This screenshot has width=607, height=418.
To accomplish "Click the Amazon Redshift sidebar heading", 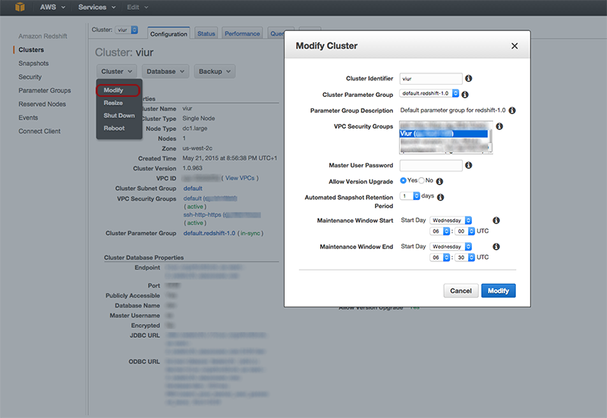I will tap(42, 36).
